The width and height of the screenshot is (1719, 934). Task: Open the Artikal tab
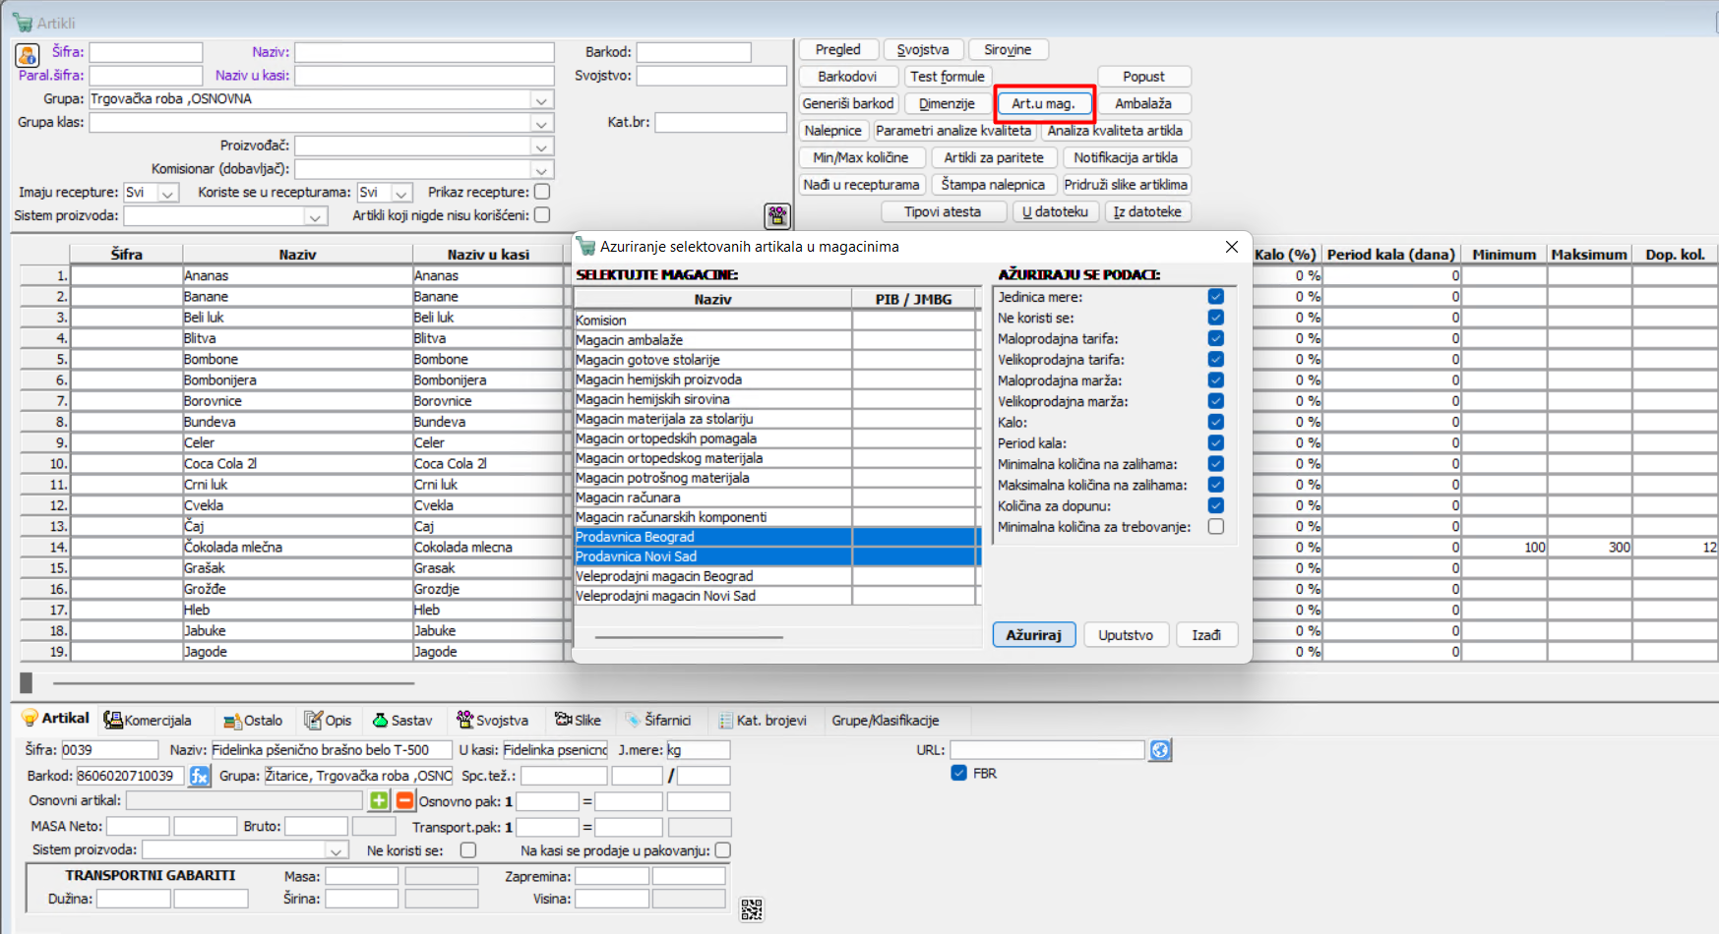click(x=56, y=719)
